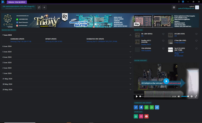Open the OnePlus ACE 2 recent link
This screenshot has height=123, width=202.
point(146,44)
